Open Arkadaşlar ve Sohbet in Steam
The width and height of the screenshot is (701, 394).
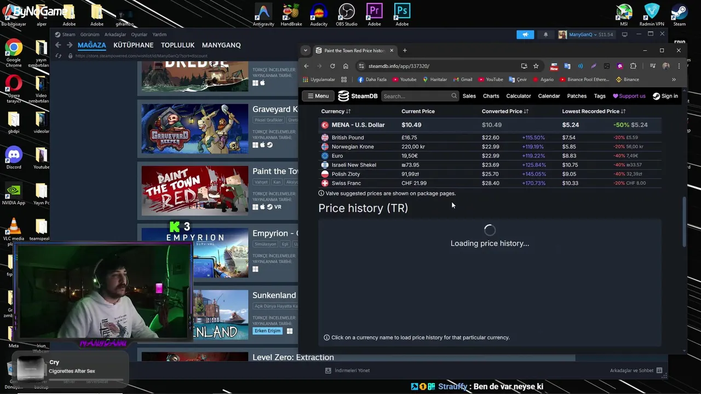636,370
